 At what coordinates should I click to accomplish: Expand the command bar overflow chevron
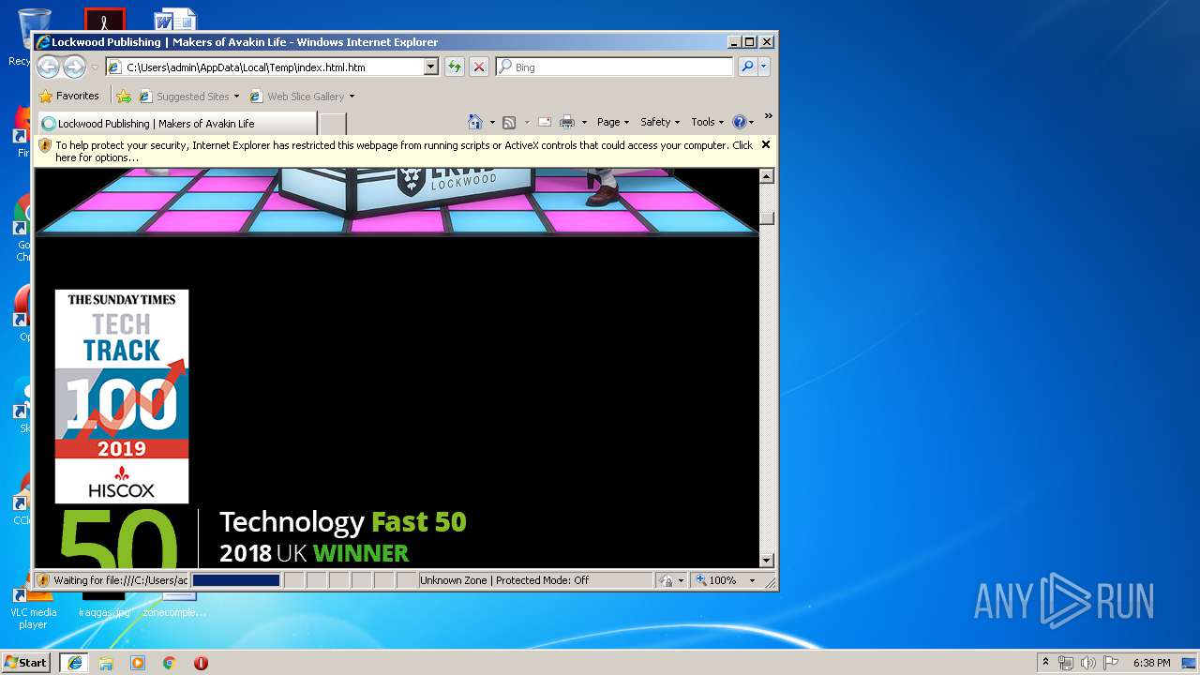click(768, 117)
